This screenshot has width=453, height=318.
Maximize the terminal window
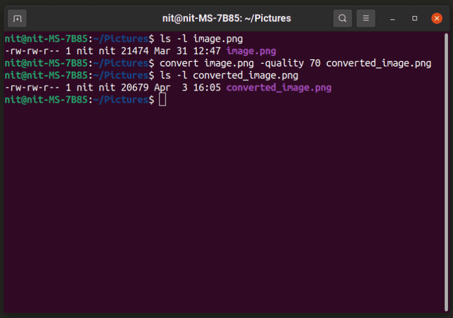tap(414, 18)
